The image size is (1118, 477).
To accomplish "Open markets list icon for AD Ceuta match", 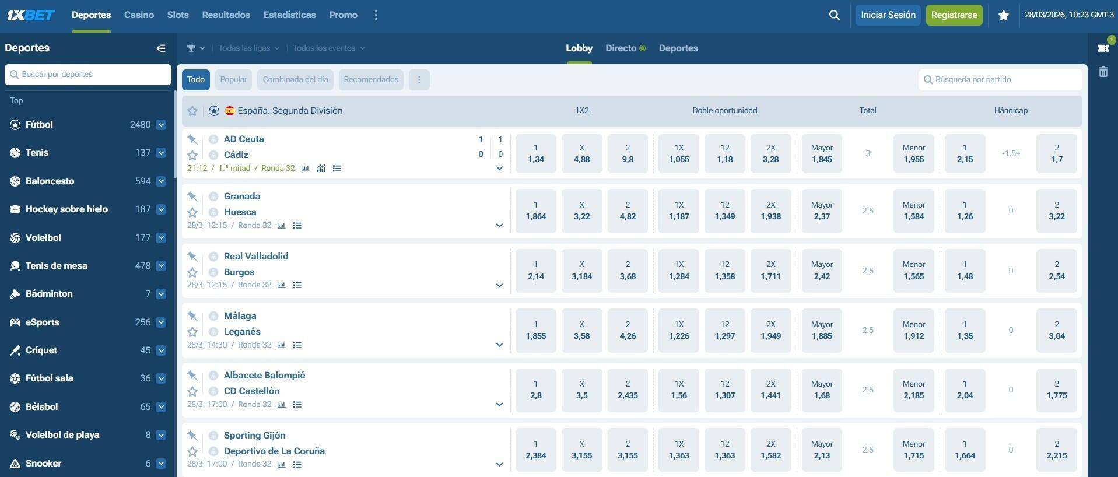I will click(337, 168).
